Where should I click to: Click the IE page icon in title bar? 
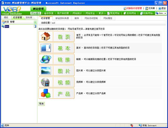[3, 3]
